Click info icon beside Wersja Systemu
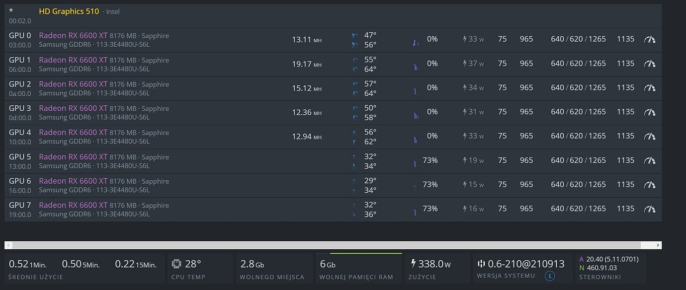The height and width of the screenshot is (290, 686). pos(549,276)
